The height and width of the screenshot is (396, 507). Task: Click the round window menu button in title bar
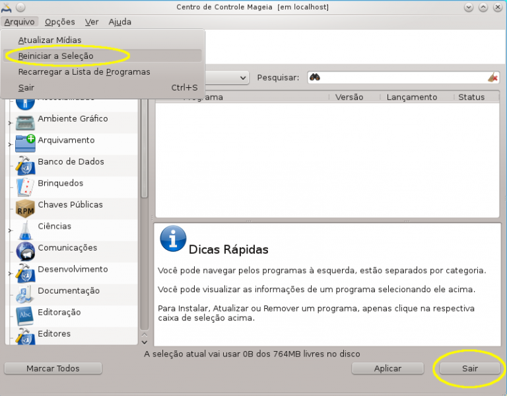tap(20, 7)
